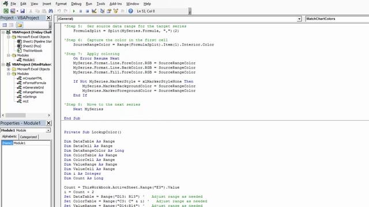Click the View Object icon in Project pane
The image size is (369, 207).
[x=12, y=25]
